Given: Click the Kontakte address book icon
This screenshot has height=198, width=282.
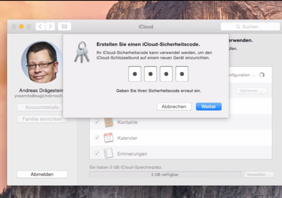Looking at the screenshot, I should click(109, 122).
